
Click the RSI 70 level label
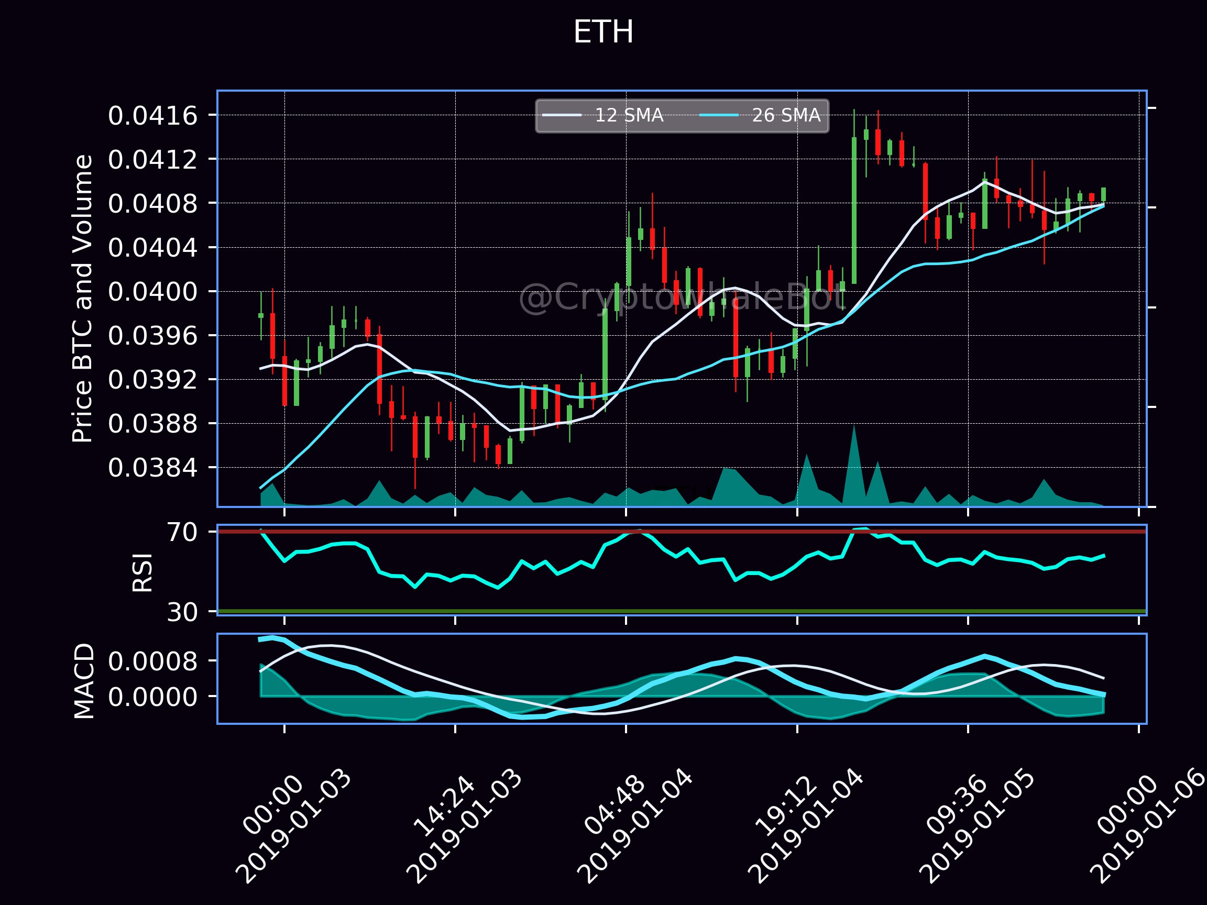click(x=182, y=532)
